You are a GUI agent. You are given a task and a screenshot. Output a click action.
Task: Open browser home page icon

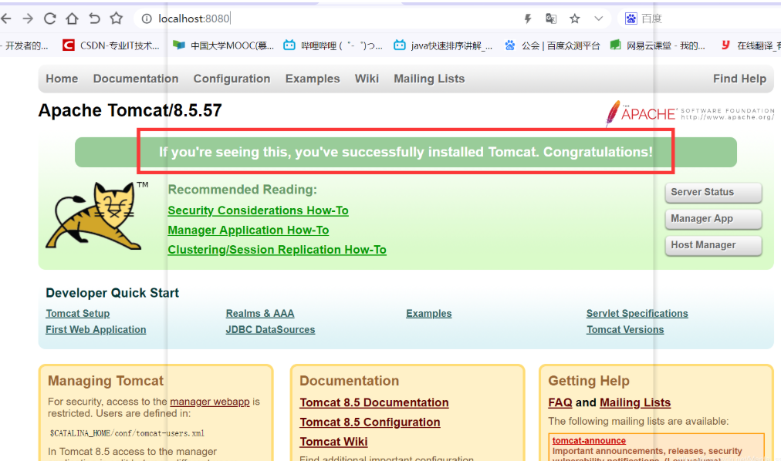[x=73, y=19]
